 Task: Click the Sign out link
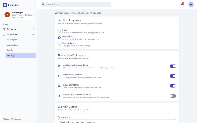pos(16,119)
